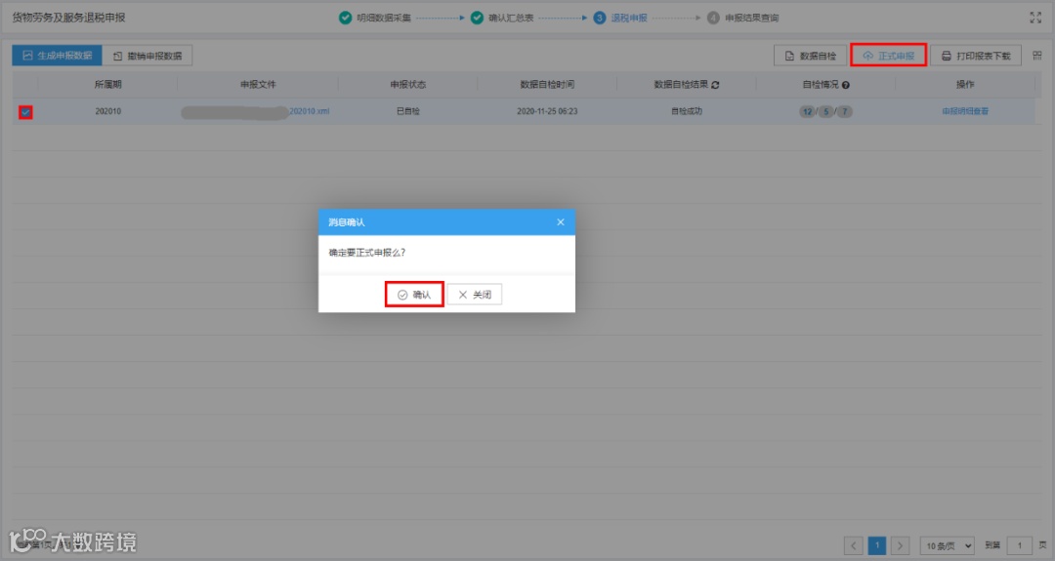This screenshot has width=1055, height=561.
Task: Go to the previous page arrow
Action: 853,545
